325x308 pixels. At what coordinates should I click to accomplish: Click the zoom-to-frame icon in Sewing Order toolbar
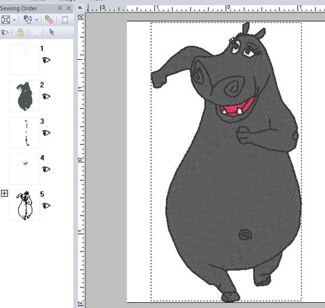tap(6, 20)
